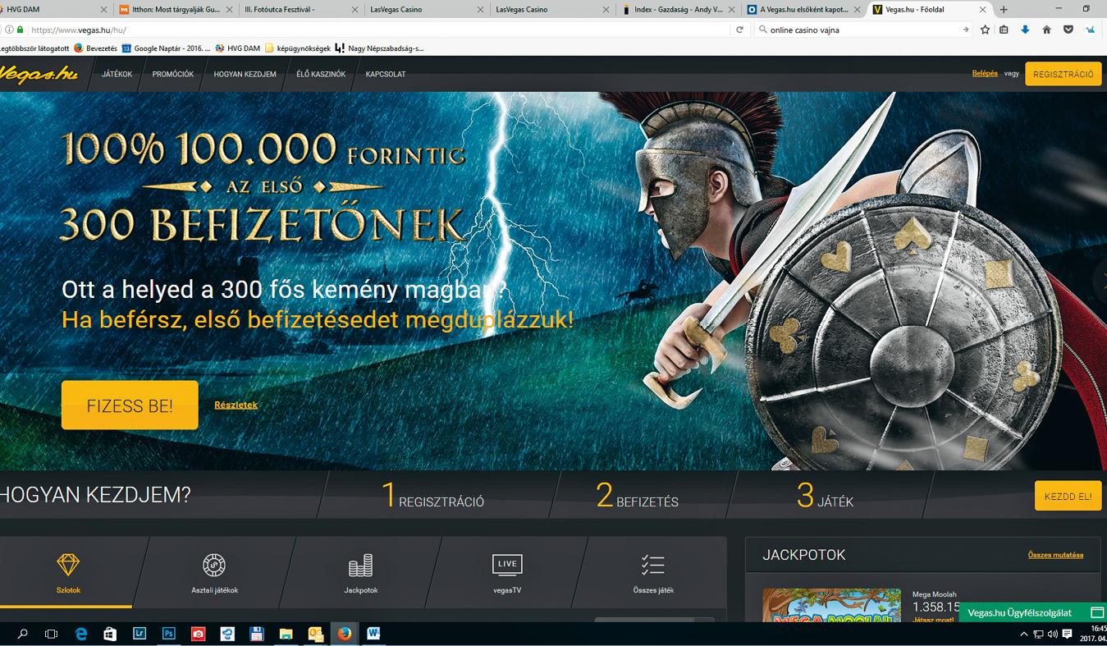Open the taskbar clock showing 16:45
This screenshot has height=646, width=1107.
click(x=1093, y=634)
